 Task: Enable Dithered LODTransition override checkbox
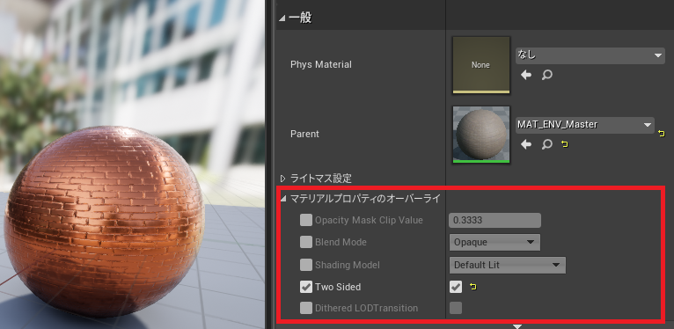pos(306,308)
